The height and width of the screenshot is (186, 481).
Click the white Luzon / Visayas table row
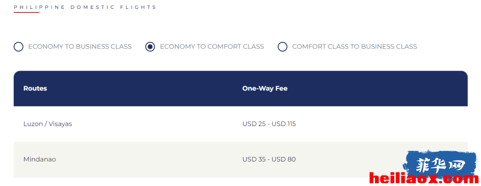pos(240,124)
